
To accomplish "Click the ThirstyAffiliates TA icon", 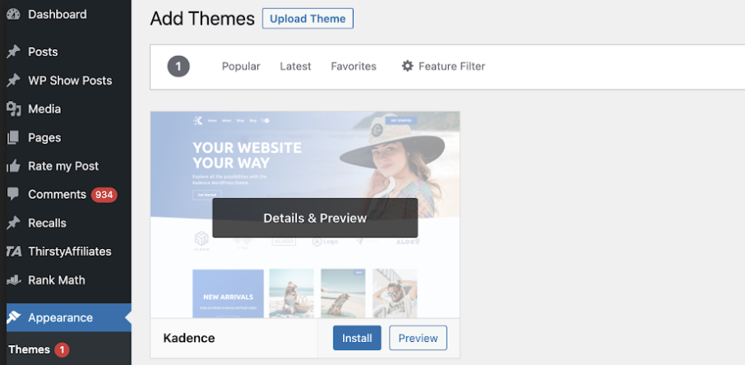I will [14, 252].
